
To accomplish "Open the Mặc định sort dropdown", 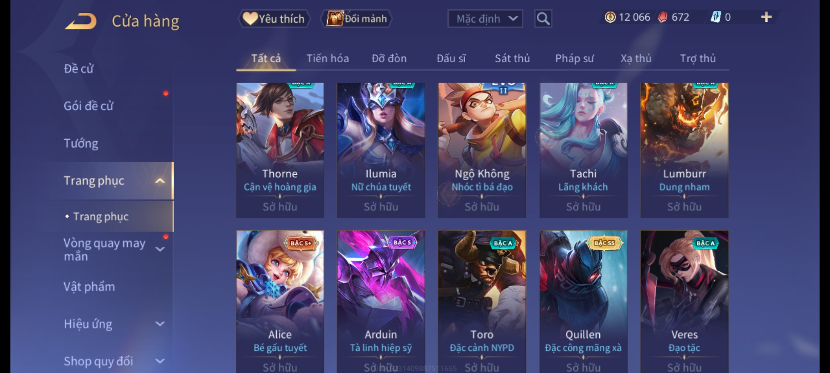I will coord(485,19).
